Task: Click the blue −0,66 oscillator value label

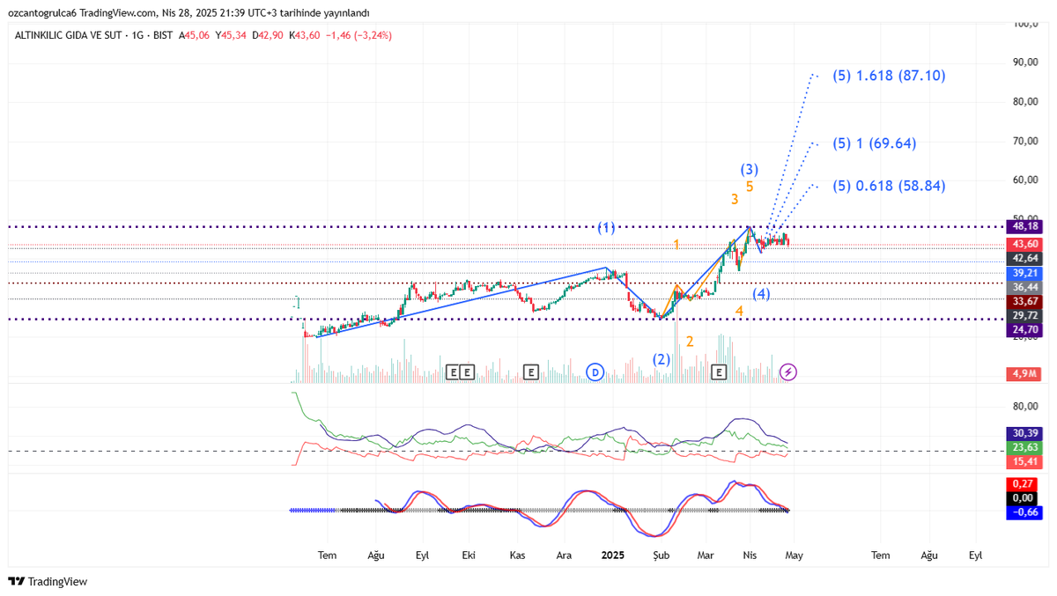Action: click(1024, 512)
